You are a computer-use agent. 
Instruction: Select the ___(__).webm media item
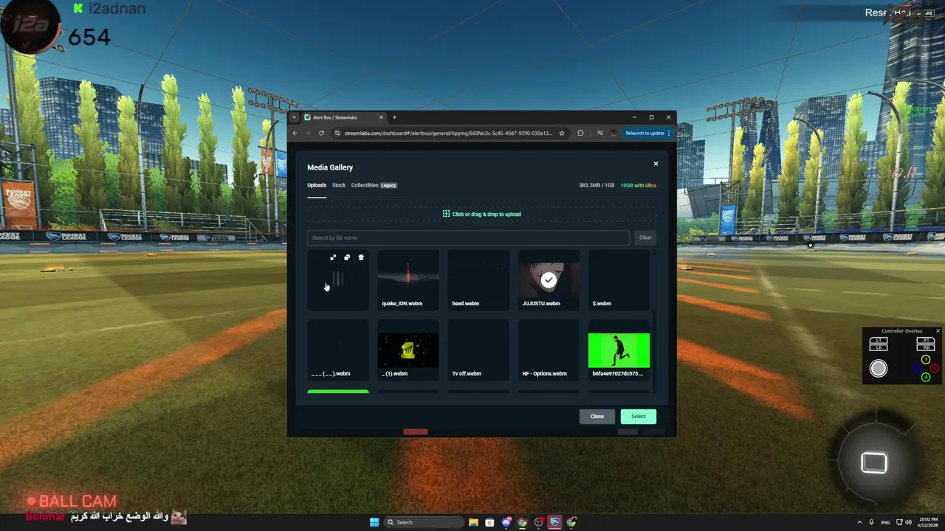tap(337, 349)
